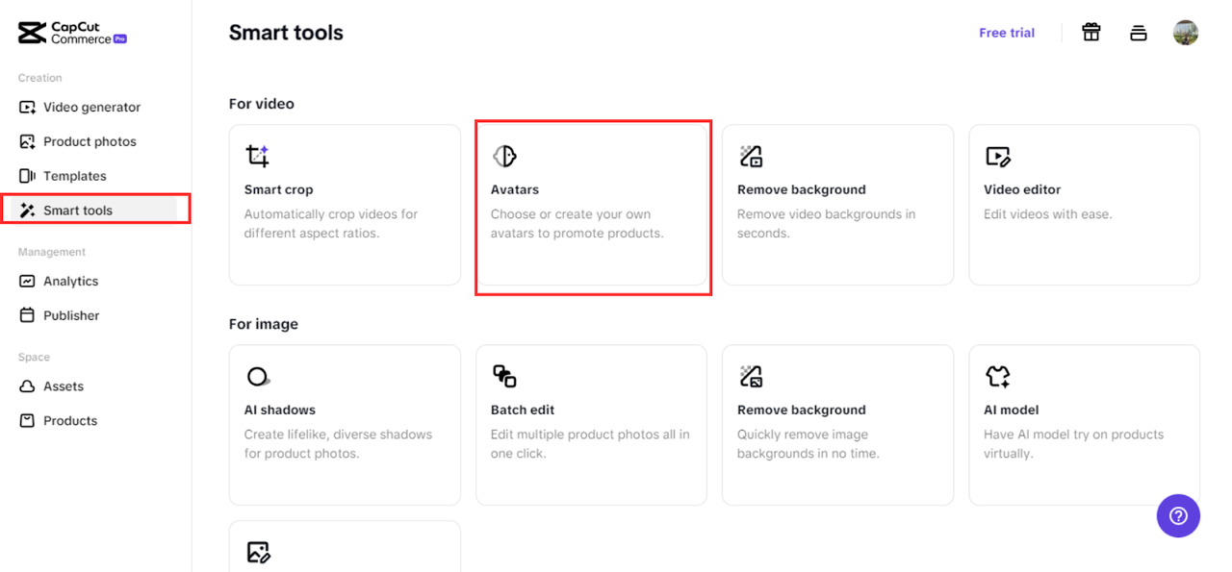The width and height of the screenshot is (1232, 572).
Task: Click 'Edit videos with ease.' text
Action: (x=1048, y=214)
